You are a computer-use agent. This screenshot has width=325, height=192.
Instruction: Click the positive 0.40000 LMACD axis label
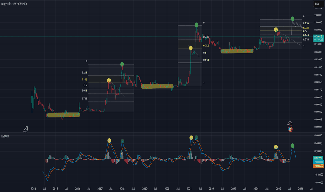point(318,143)
